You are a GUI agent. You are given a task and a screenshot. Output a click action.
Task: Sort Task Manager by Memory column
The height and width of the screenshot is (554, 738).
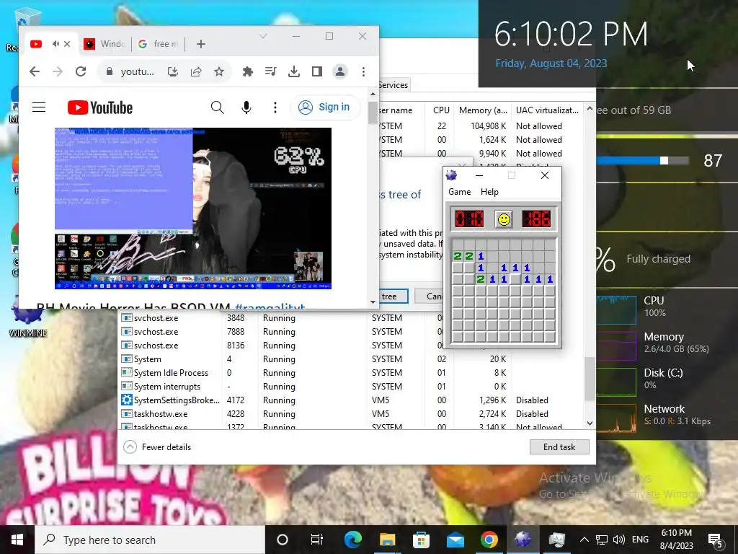[482, 110]
